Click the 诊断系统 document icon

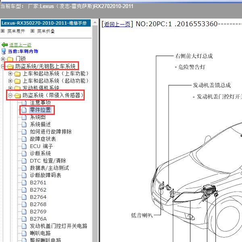(24, 153)
